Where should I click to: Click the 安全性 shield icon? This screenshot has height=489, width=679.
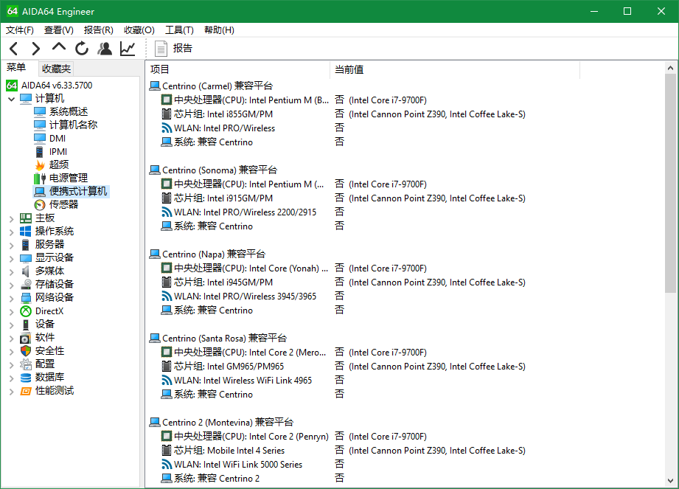26,351
